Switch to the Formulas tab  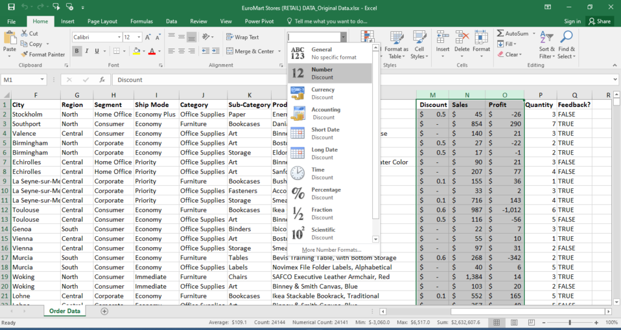(x=141, y=21)
